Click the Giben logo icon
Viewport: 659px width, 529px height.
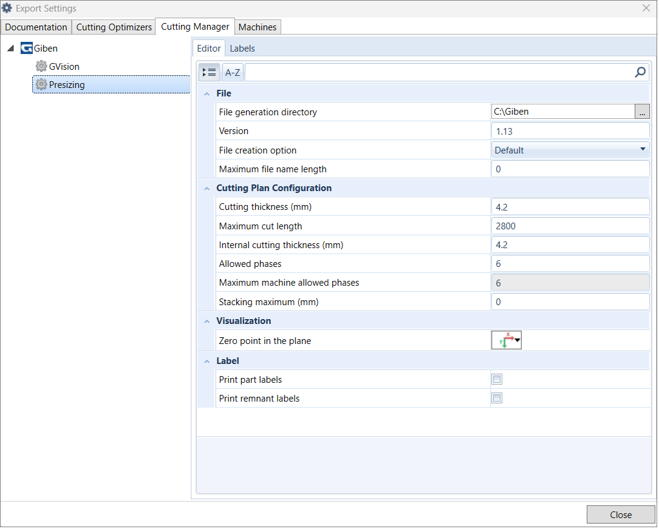(x=27, y=49)
